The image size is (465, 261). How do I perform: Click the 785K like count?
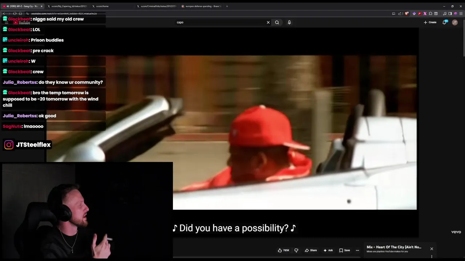coord(286,250)
